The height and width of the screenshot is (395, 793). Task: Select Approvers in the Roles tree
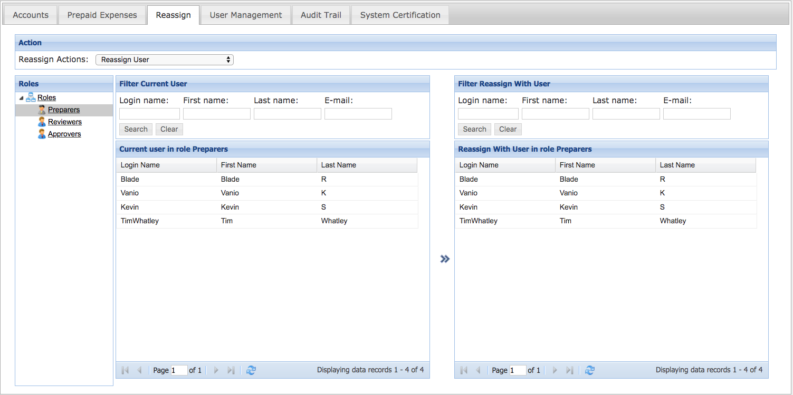click(64, 134)
